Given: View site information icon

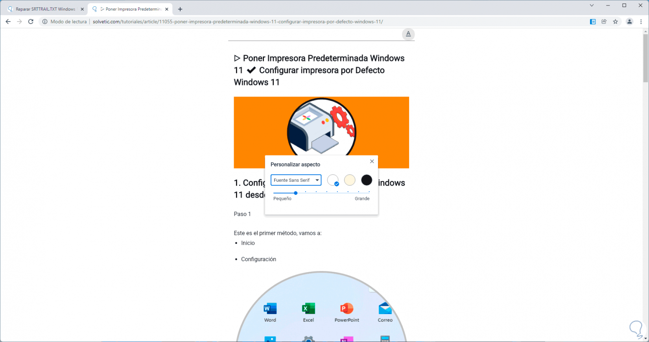Looking at the screenshot, I should coord(45,22).
